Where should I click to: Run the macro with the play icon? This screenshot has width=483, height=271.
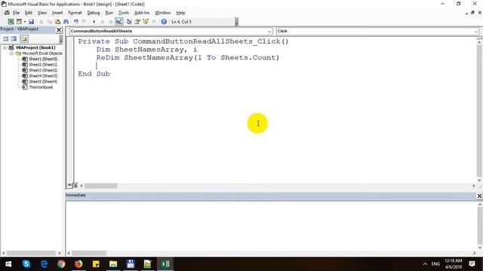(94, 22)
